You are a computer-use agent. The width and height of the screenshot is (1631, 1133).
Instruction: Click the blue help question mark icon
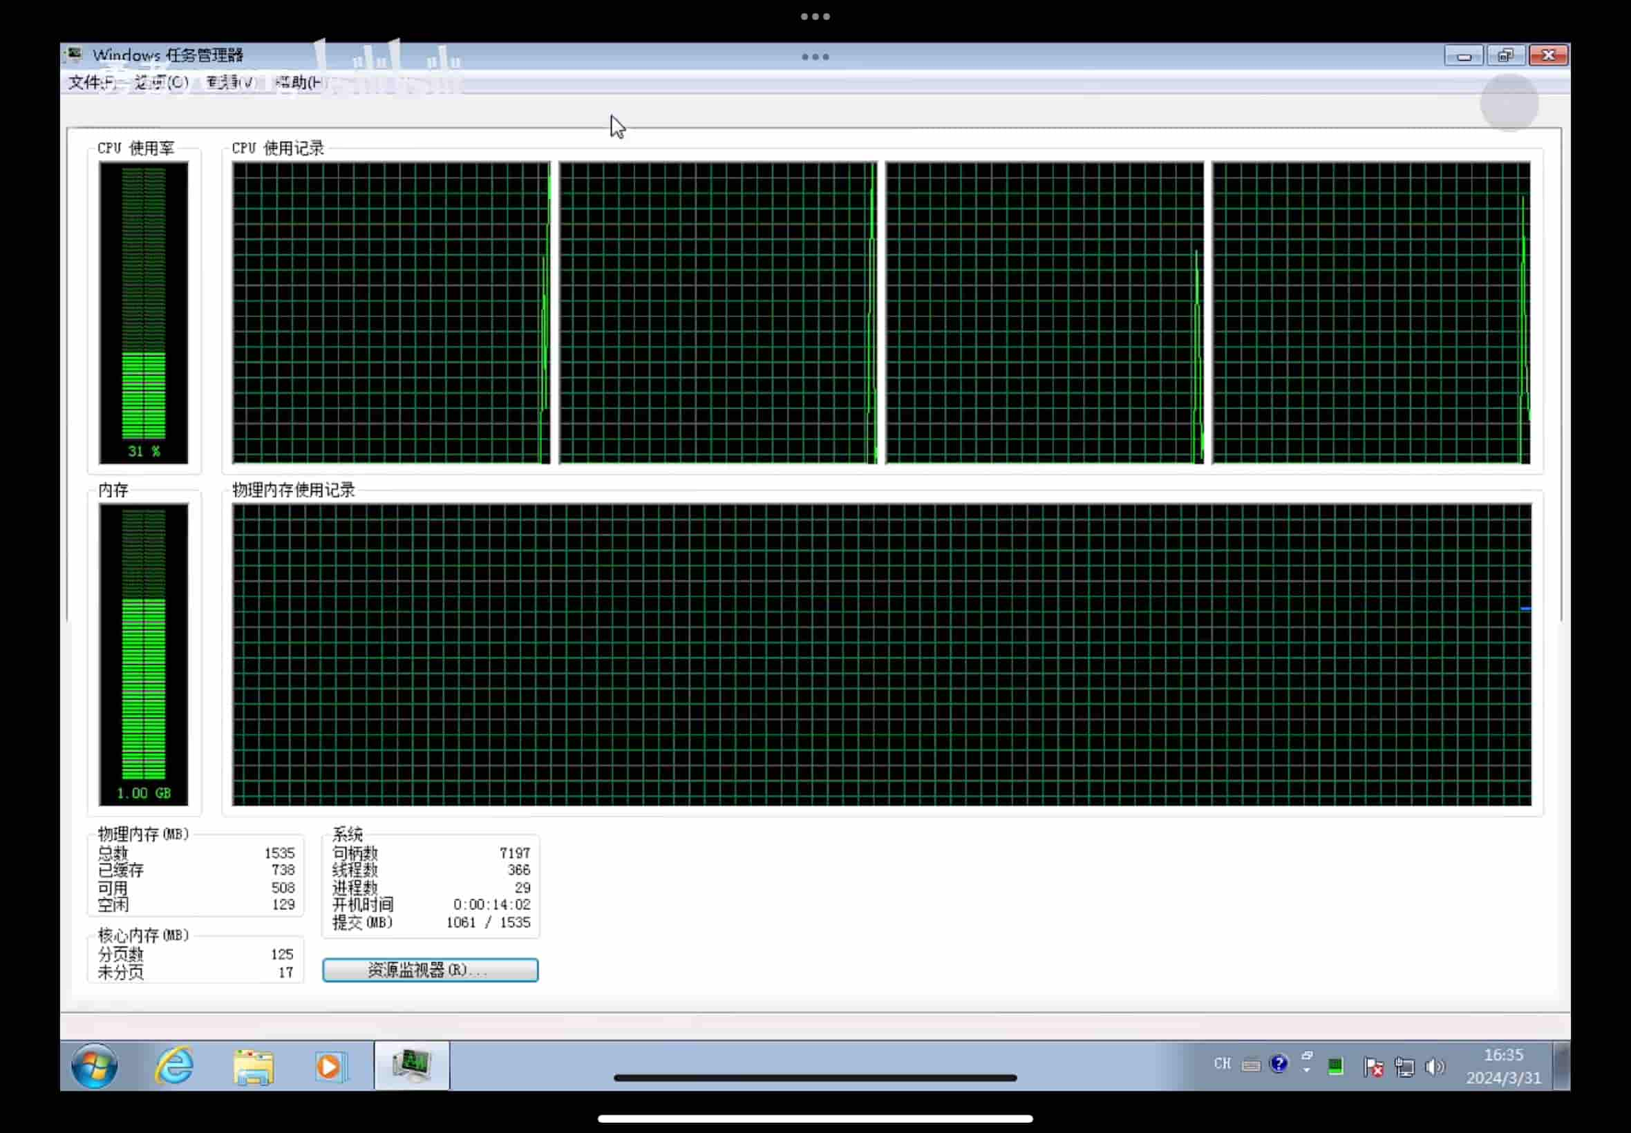click(x=1279, y=1063)
